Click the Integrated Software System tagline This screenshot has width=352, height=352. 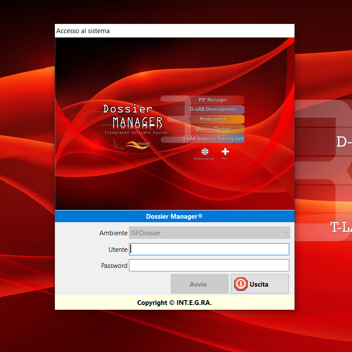(x=136, y=132)
